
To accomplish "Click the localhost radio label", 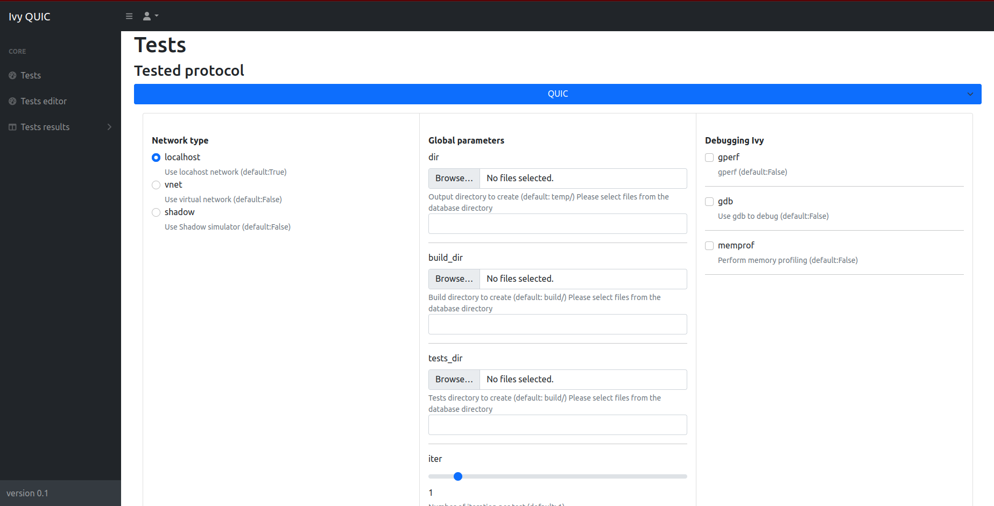I will click(x=182, y=157).
